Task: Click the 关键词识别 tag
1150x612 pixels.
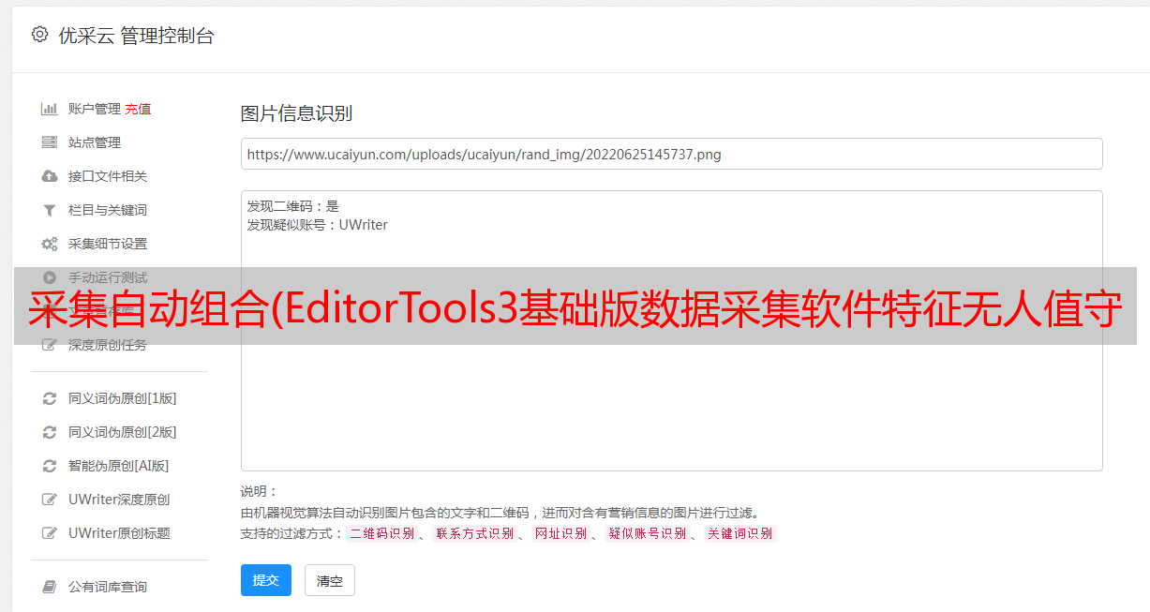Action: tap(739, 533)
